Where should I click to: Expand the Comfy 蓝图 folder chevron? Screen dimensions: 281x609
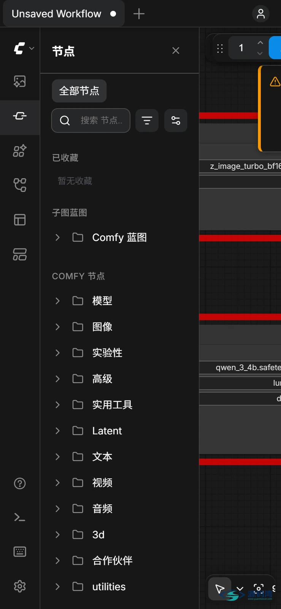click(57, 237)
